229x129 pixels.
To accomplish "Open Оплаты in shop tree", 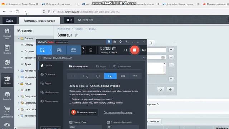I will pyautogui.click(x=29, y=45).
